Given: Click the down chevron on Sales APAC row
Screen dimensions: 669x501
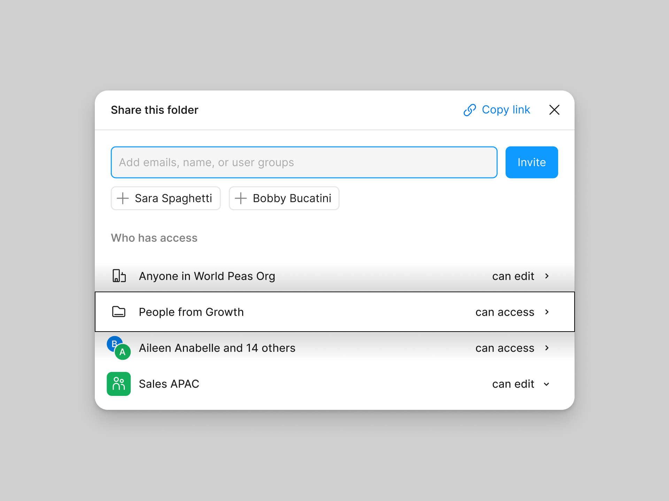Looking at the screenshot, I should click(547, 384).
